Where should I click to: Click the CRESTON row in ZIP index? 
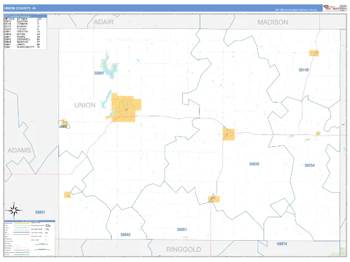[22, 32]
